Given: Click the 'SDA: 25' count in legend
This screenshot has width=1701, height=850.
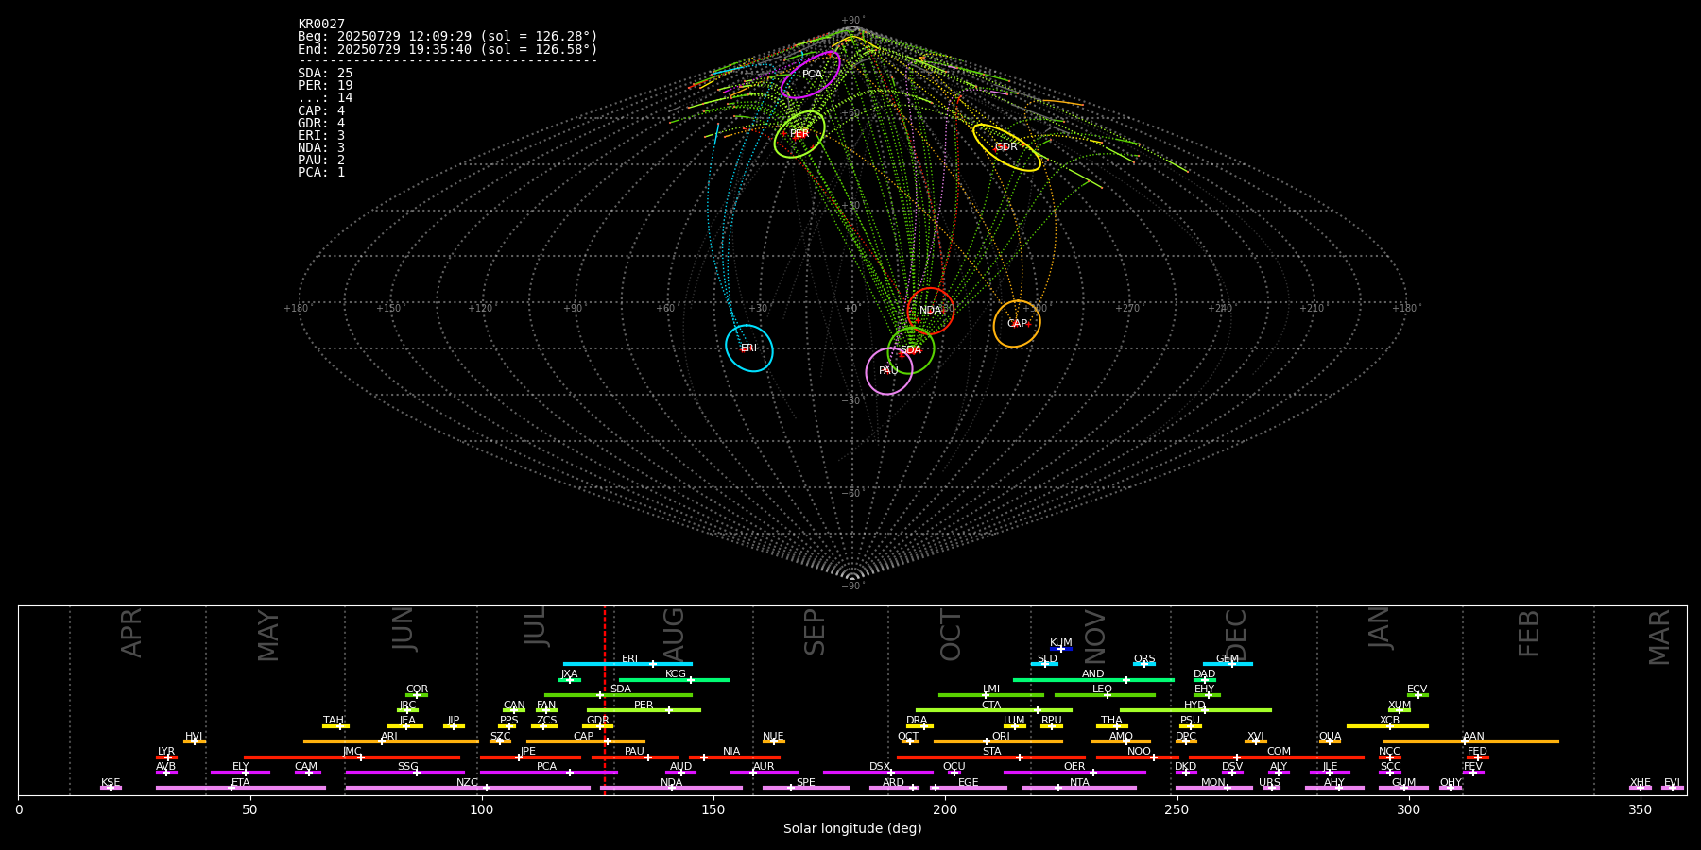Looking at the screenshot, I should (x=325, y=74).
